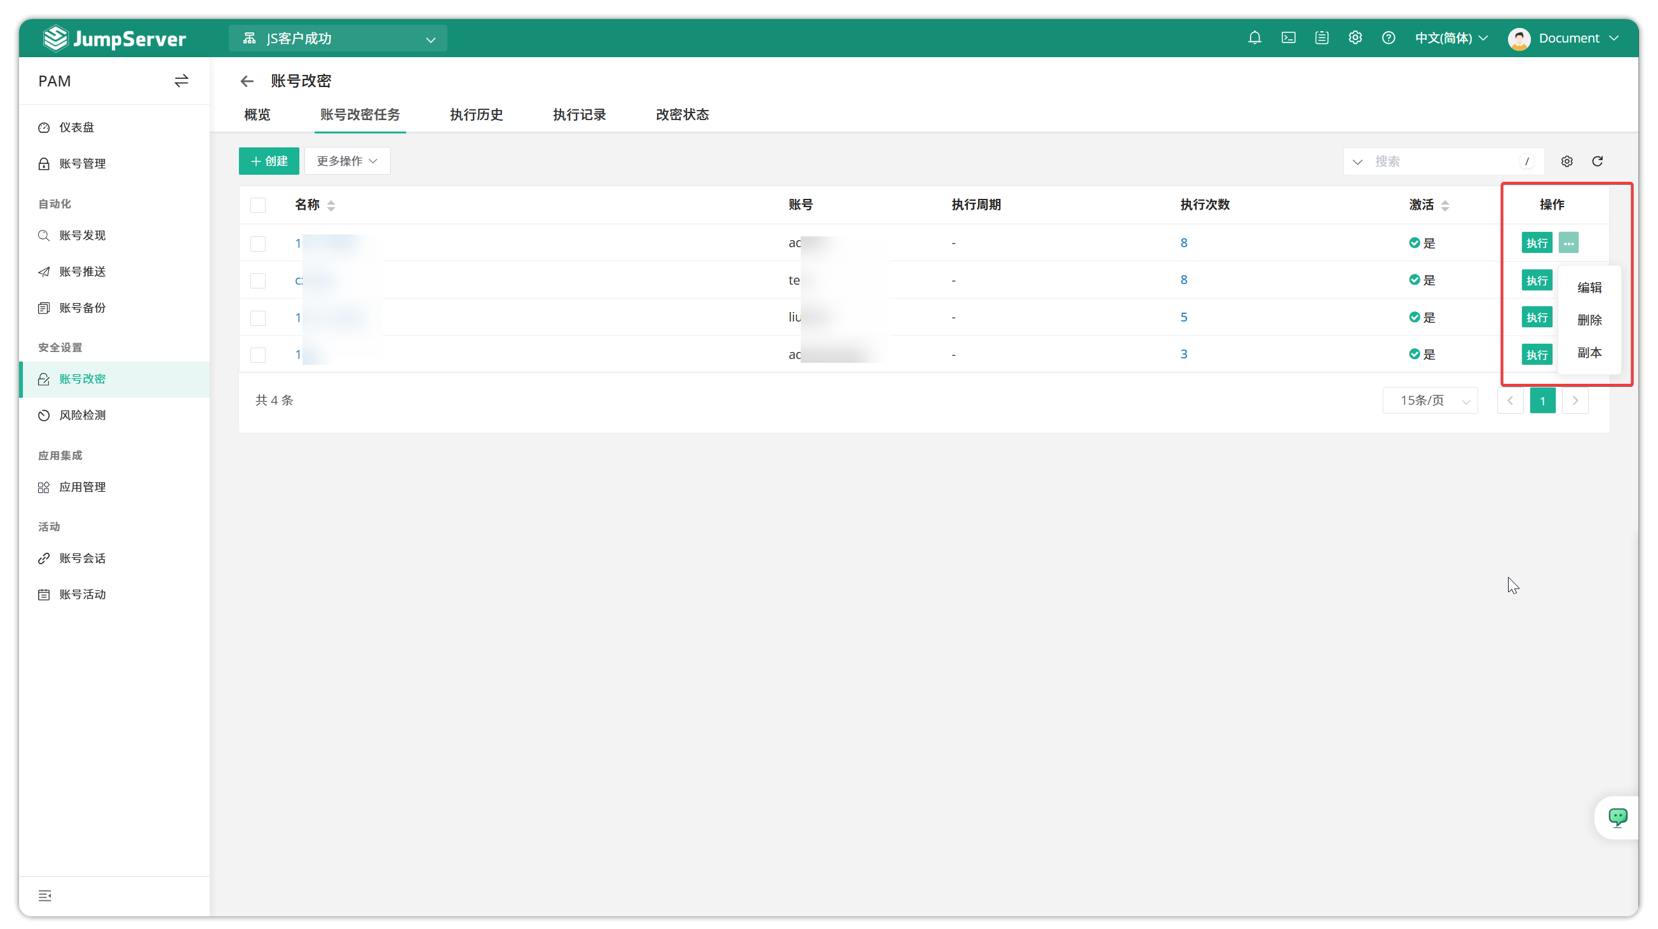Open the work order list icon
The height and width of the screenshot is (929, 1658).
(1321, 38)
